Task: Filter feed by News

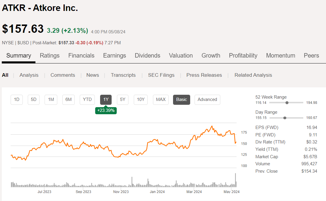Action: click(x=93, y=75)
